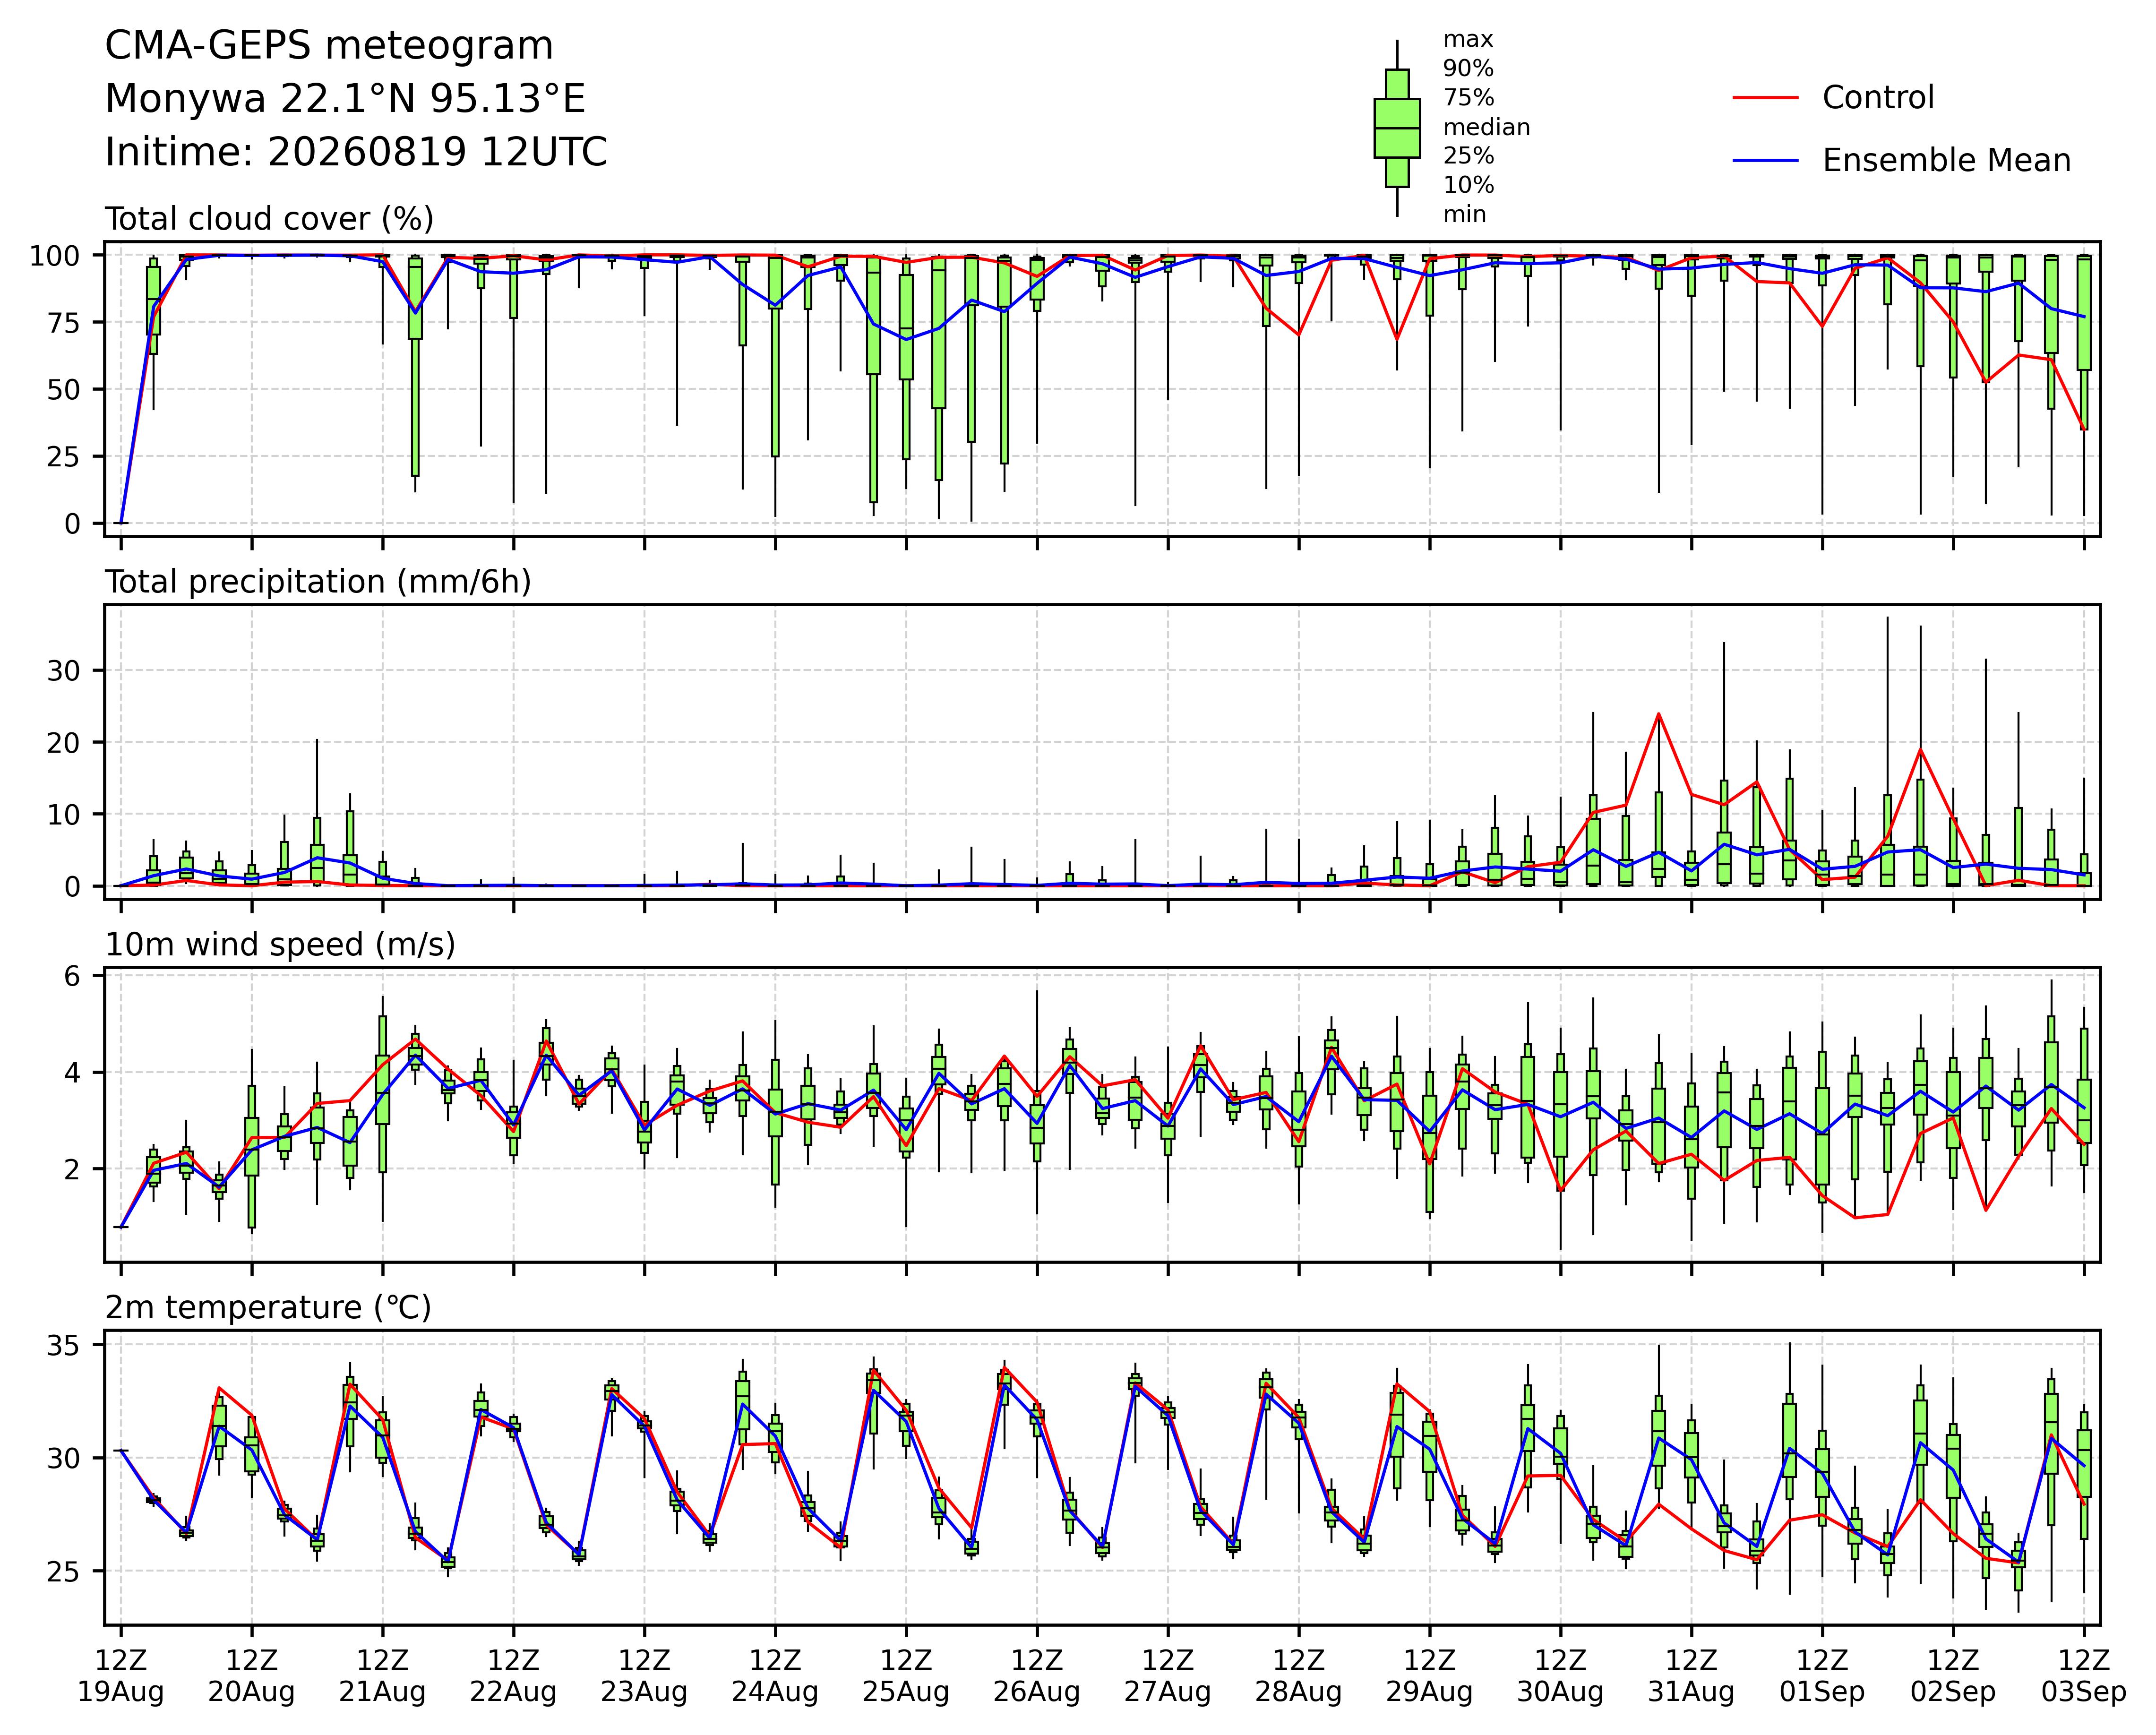Click the Initime: 20260819 12UTC text

[356, 152]
